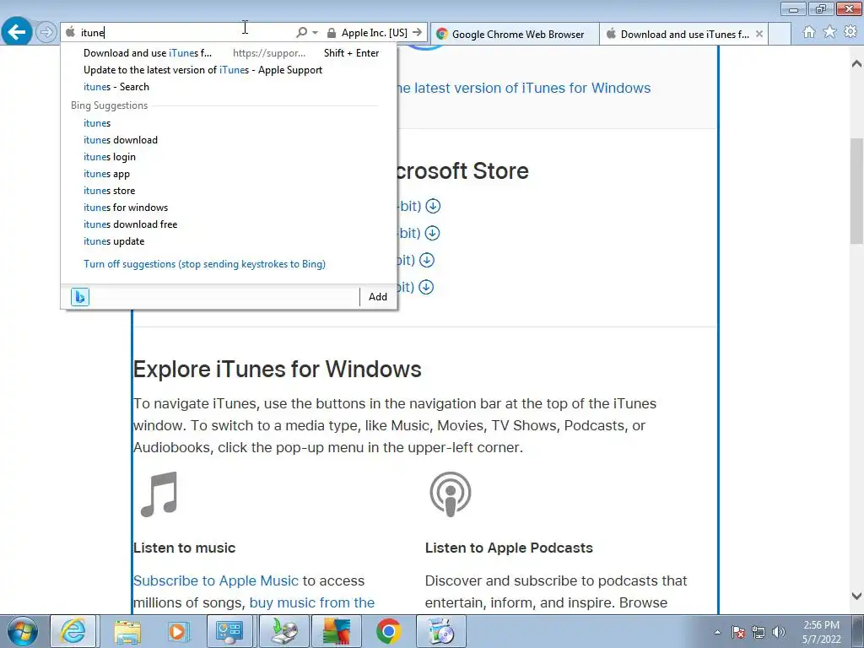
Task: Pick 'itunes app' Bing suggestion
Action: [228, 174]
